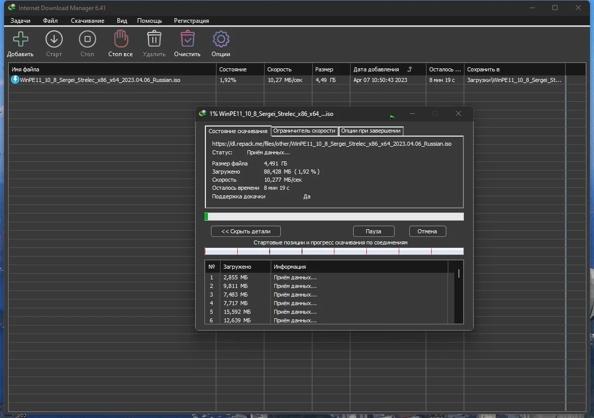Click the 1,92% status cell

coord(228,80)
